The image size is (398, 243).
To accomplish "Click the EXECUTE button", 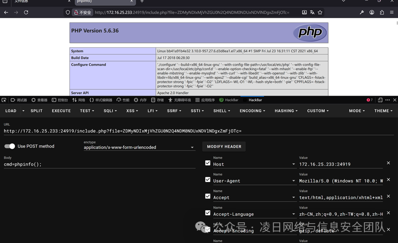I will click(x=61, y=111).
